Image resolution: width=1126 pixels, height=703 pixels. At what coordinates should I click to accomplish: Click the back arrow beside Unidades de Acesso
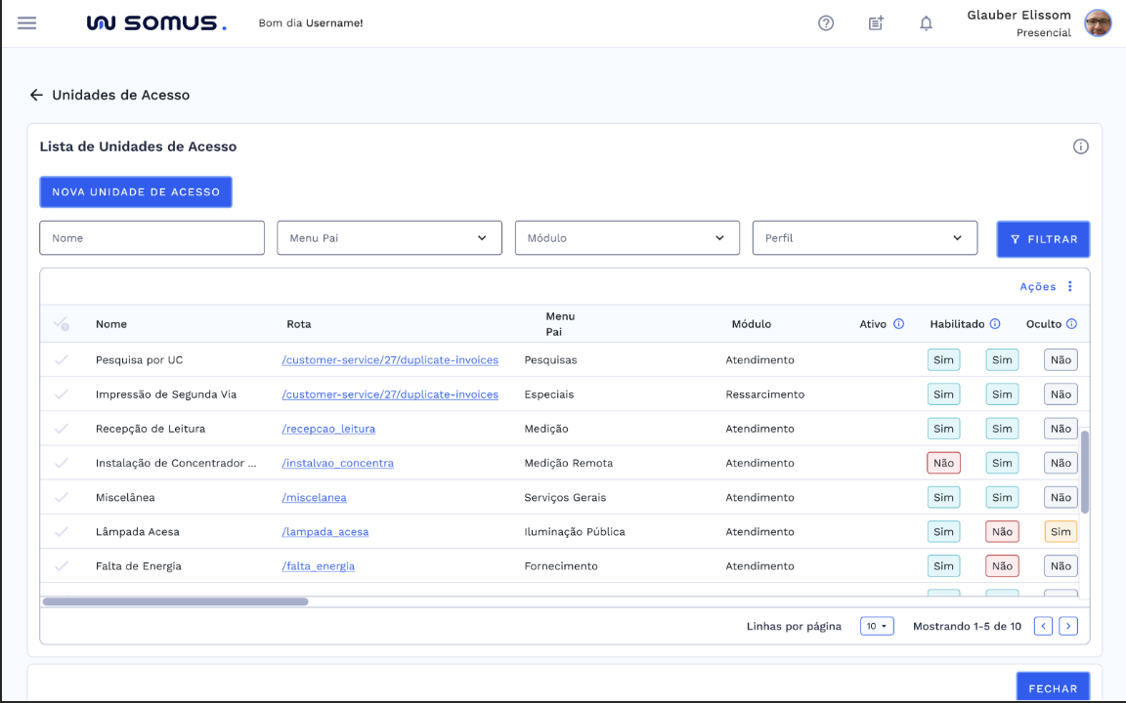pyautogui.click(x=36, y=95)
